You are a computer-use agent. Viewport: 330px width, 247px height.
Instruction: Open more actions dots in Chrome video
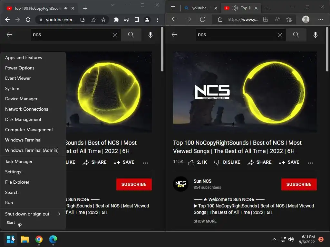pos(145,162)
